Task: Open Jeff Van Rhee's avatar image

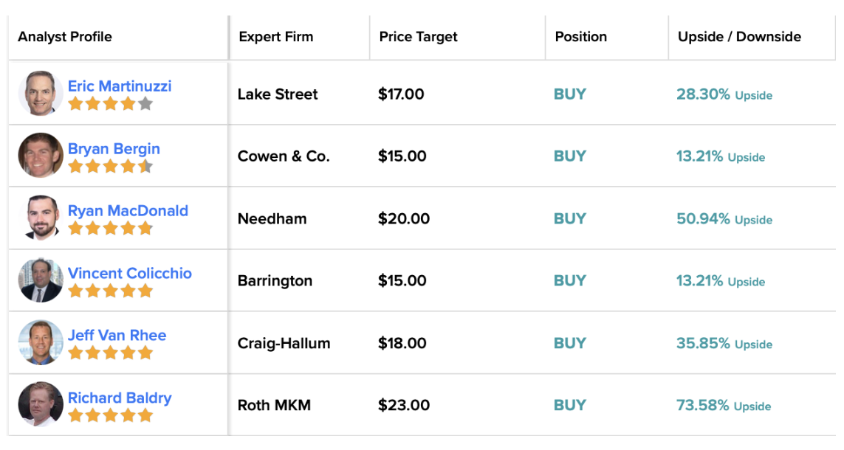Action: (41, 342)
